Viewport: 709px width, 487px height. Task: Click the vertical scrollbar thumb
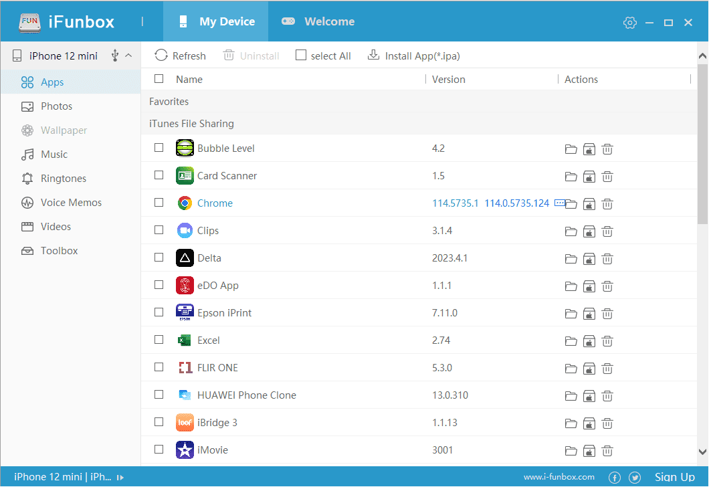702,144
